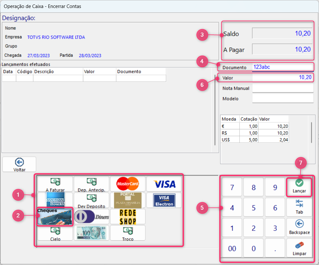Tap keypad digit 3
This screenshot has width=319, height=265.
coord(275,228)
